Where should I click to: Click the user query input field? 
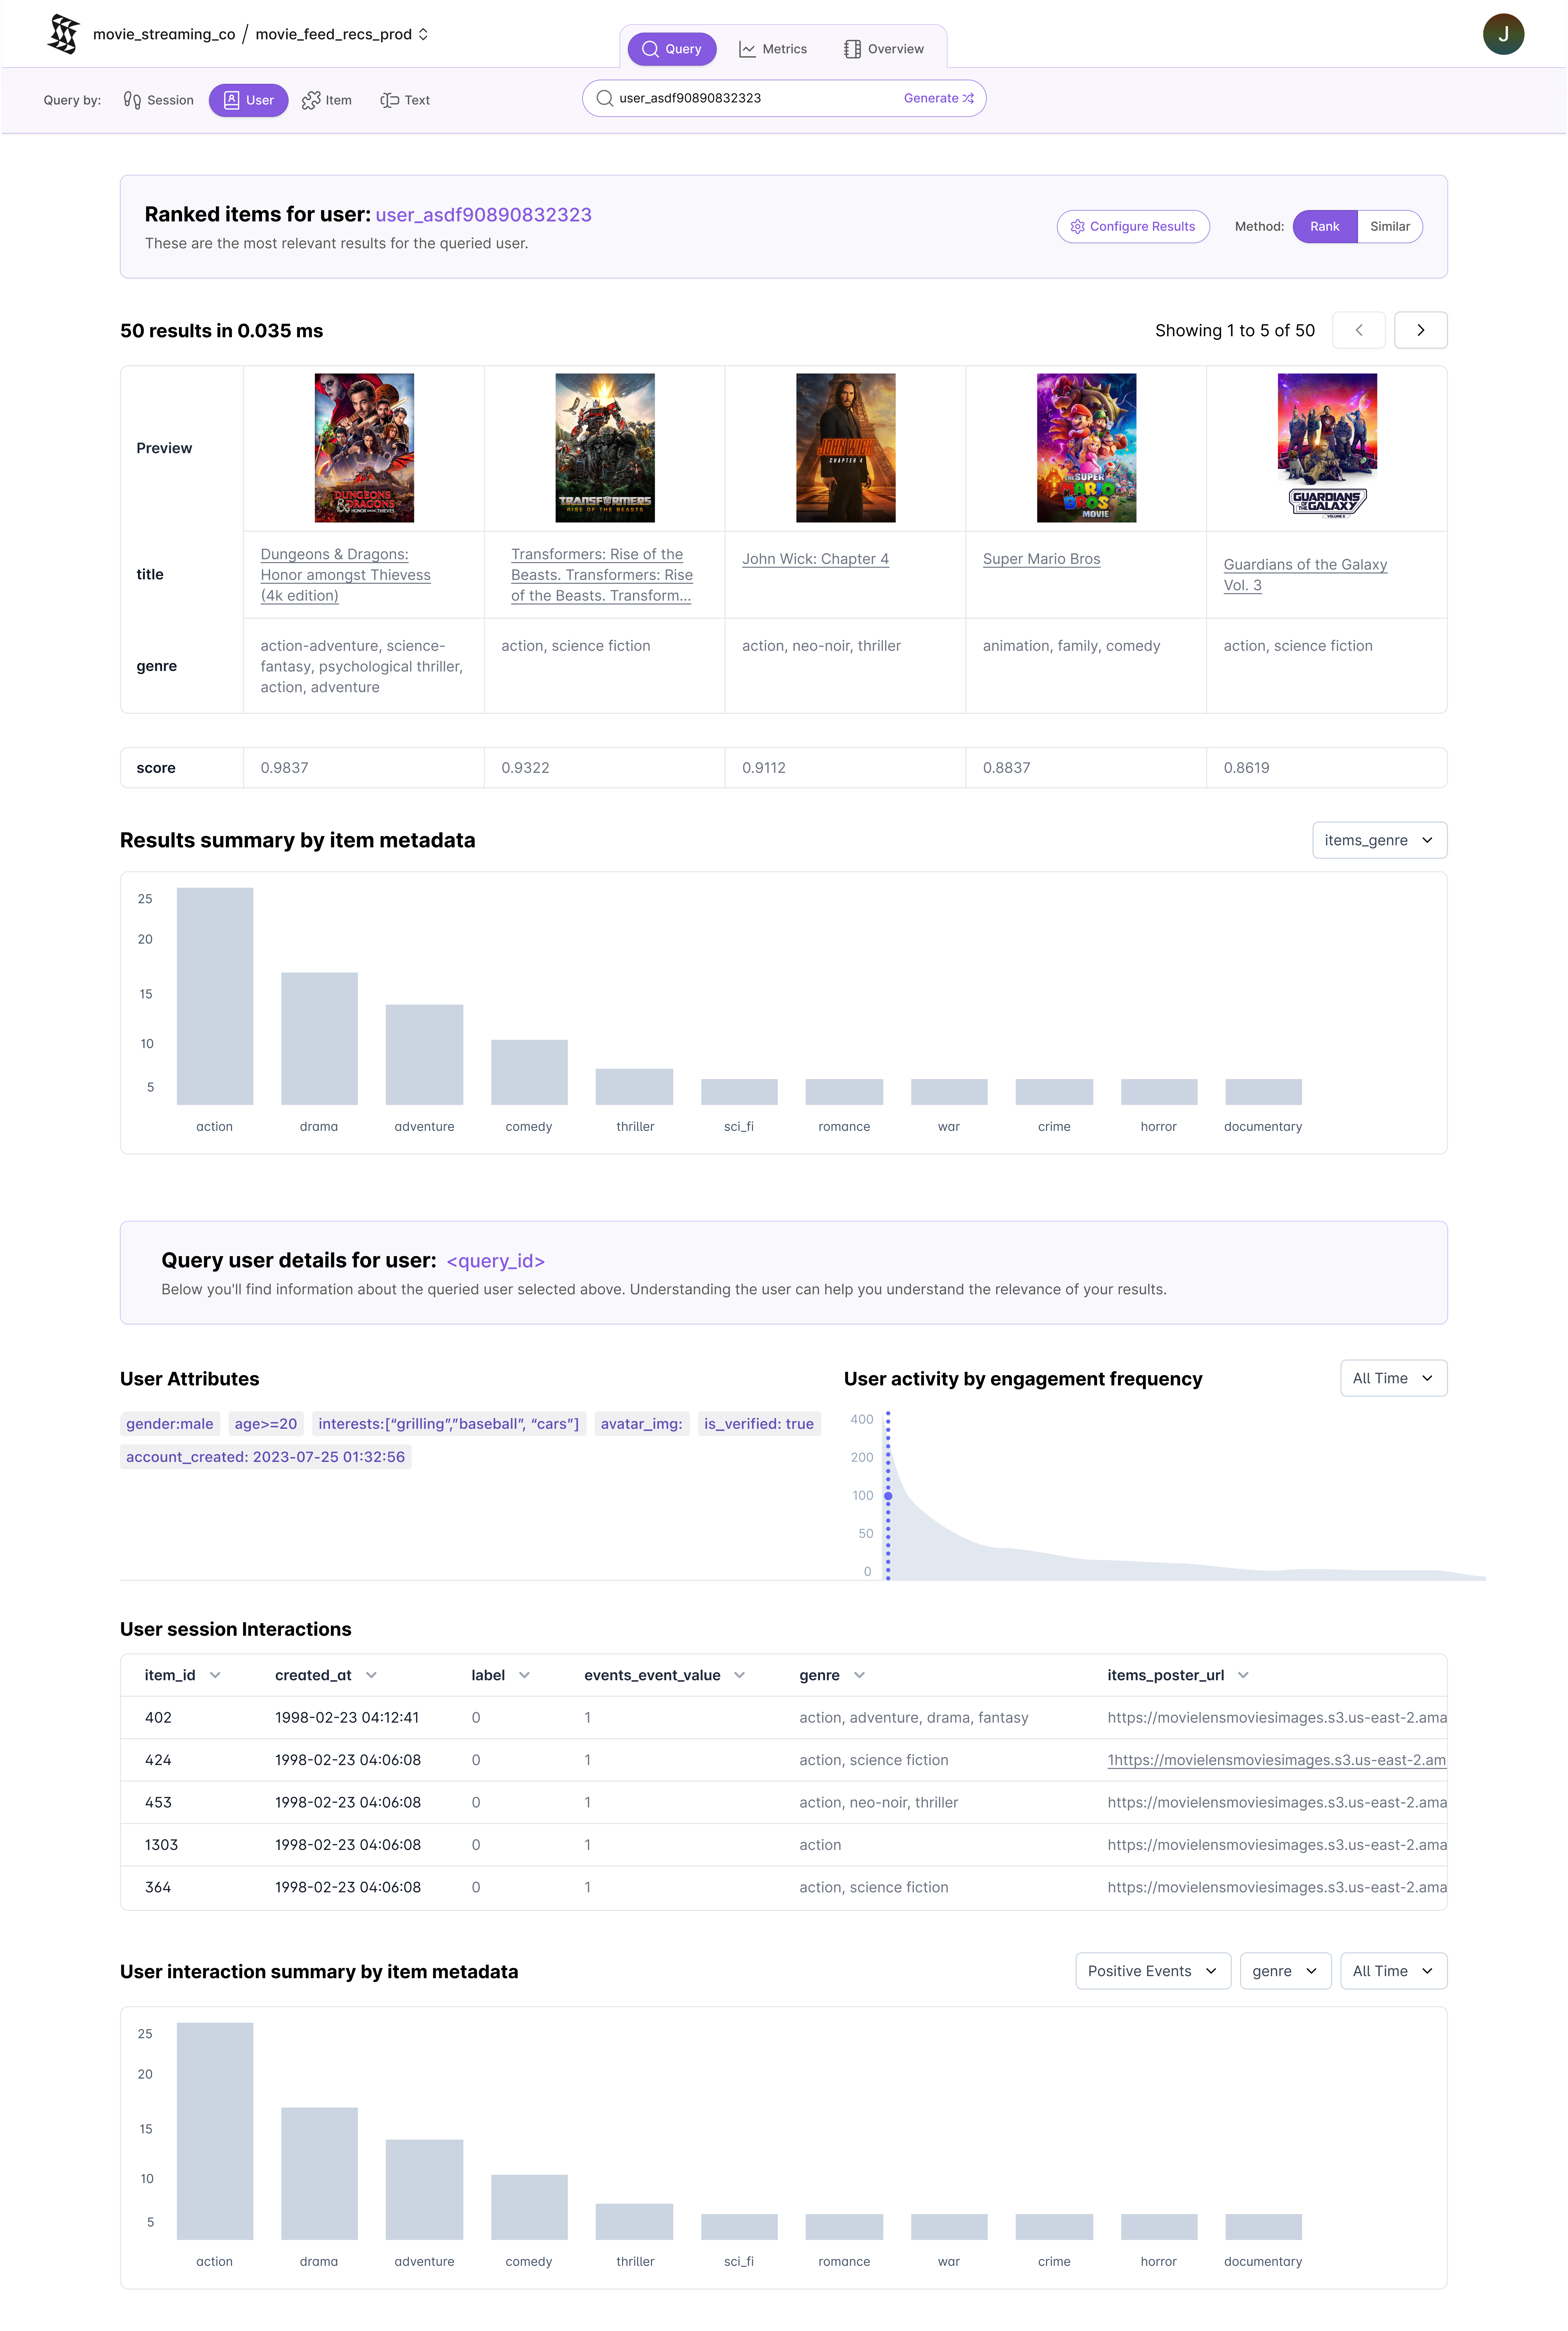pos(784,98)
